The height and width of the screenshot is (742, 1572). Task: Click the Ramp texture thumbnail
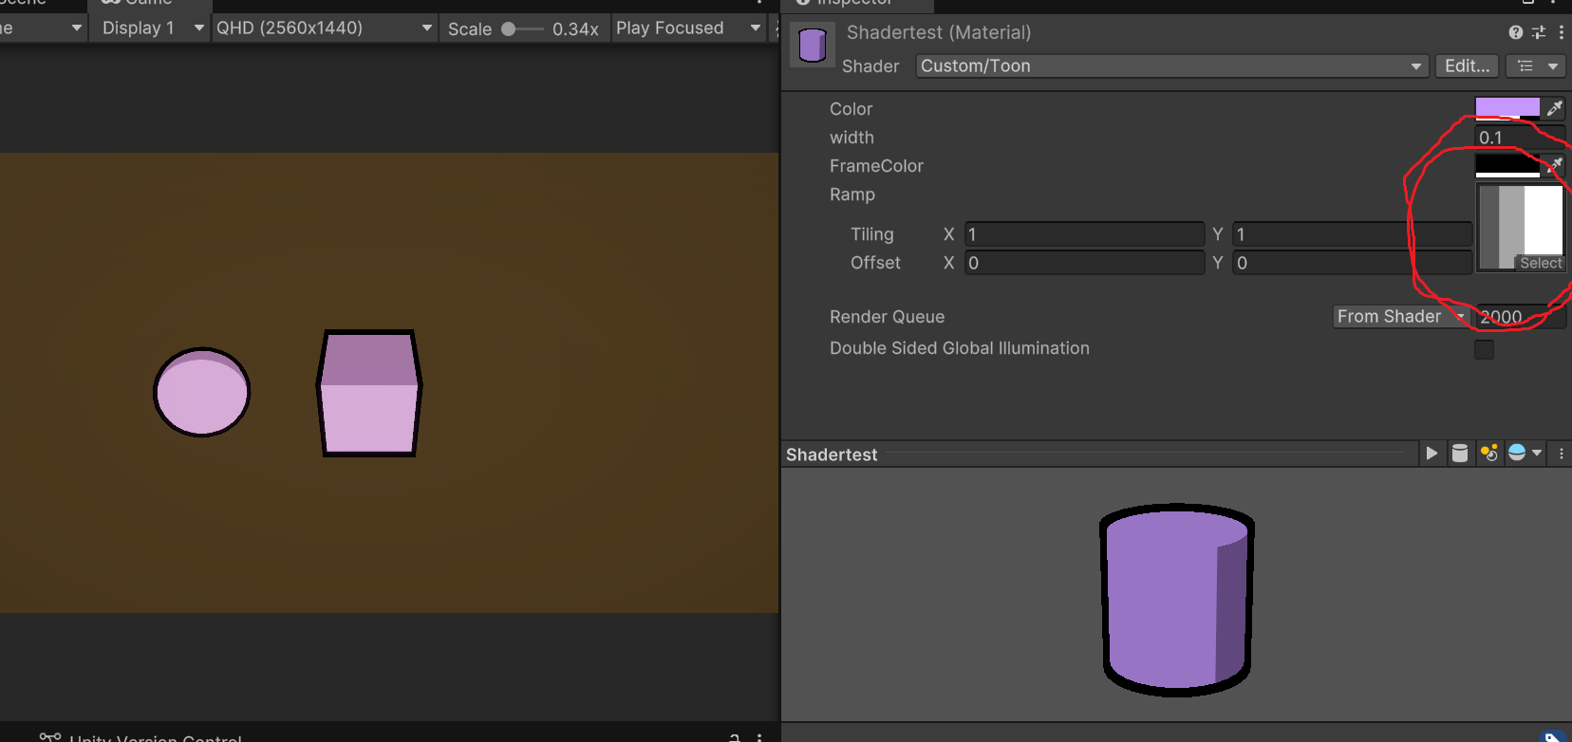pos(1521,228)
